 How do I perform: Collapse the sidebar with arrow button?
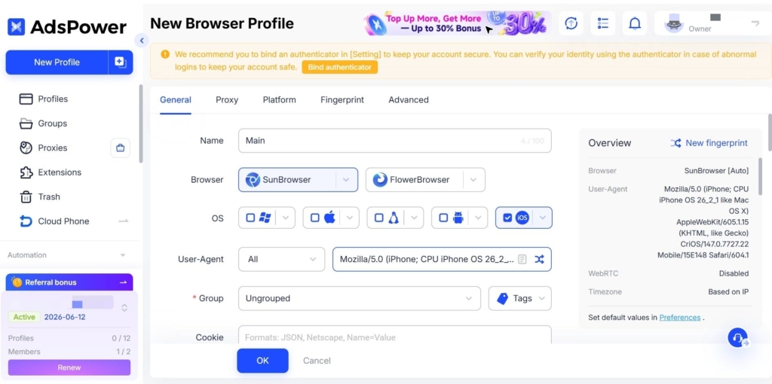(141, 41)
